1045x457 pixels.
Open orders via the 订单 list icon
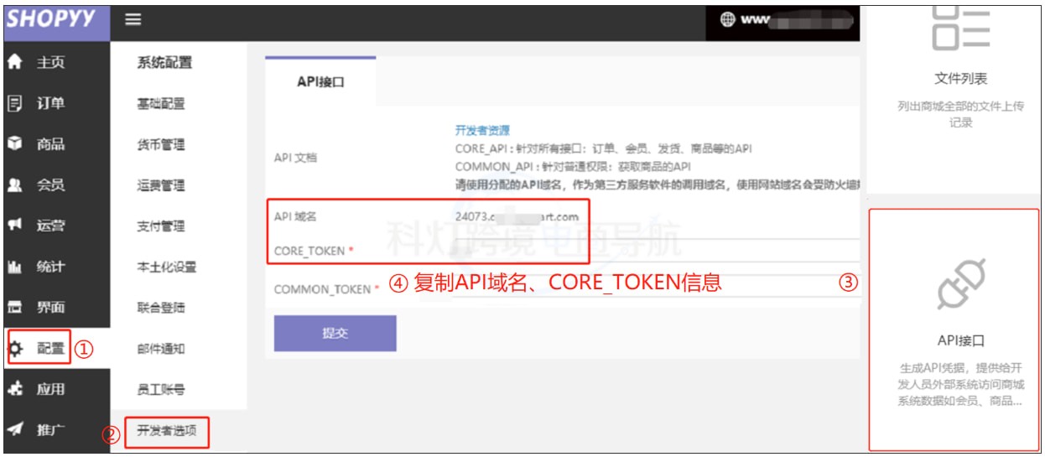[14, 104]
